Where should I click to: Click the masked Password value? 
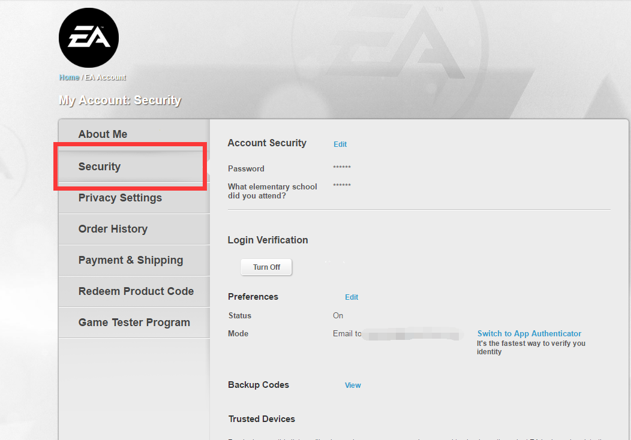[342, 167]
